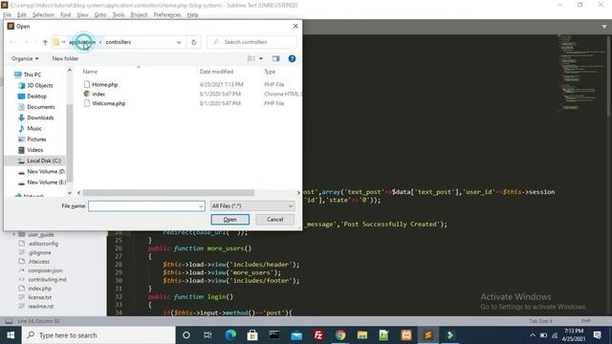Screen dimensions: 612x344
Task: Toggle the preview pane icon
Action: pos(275,58)
